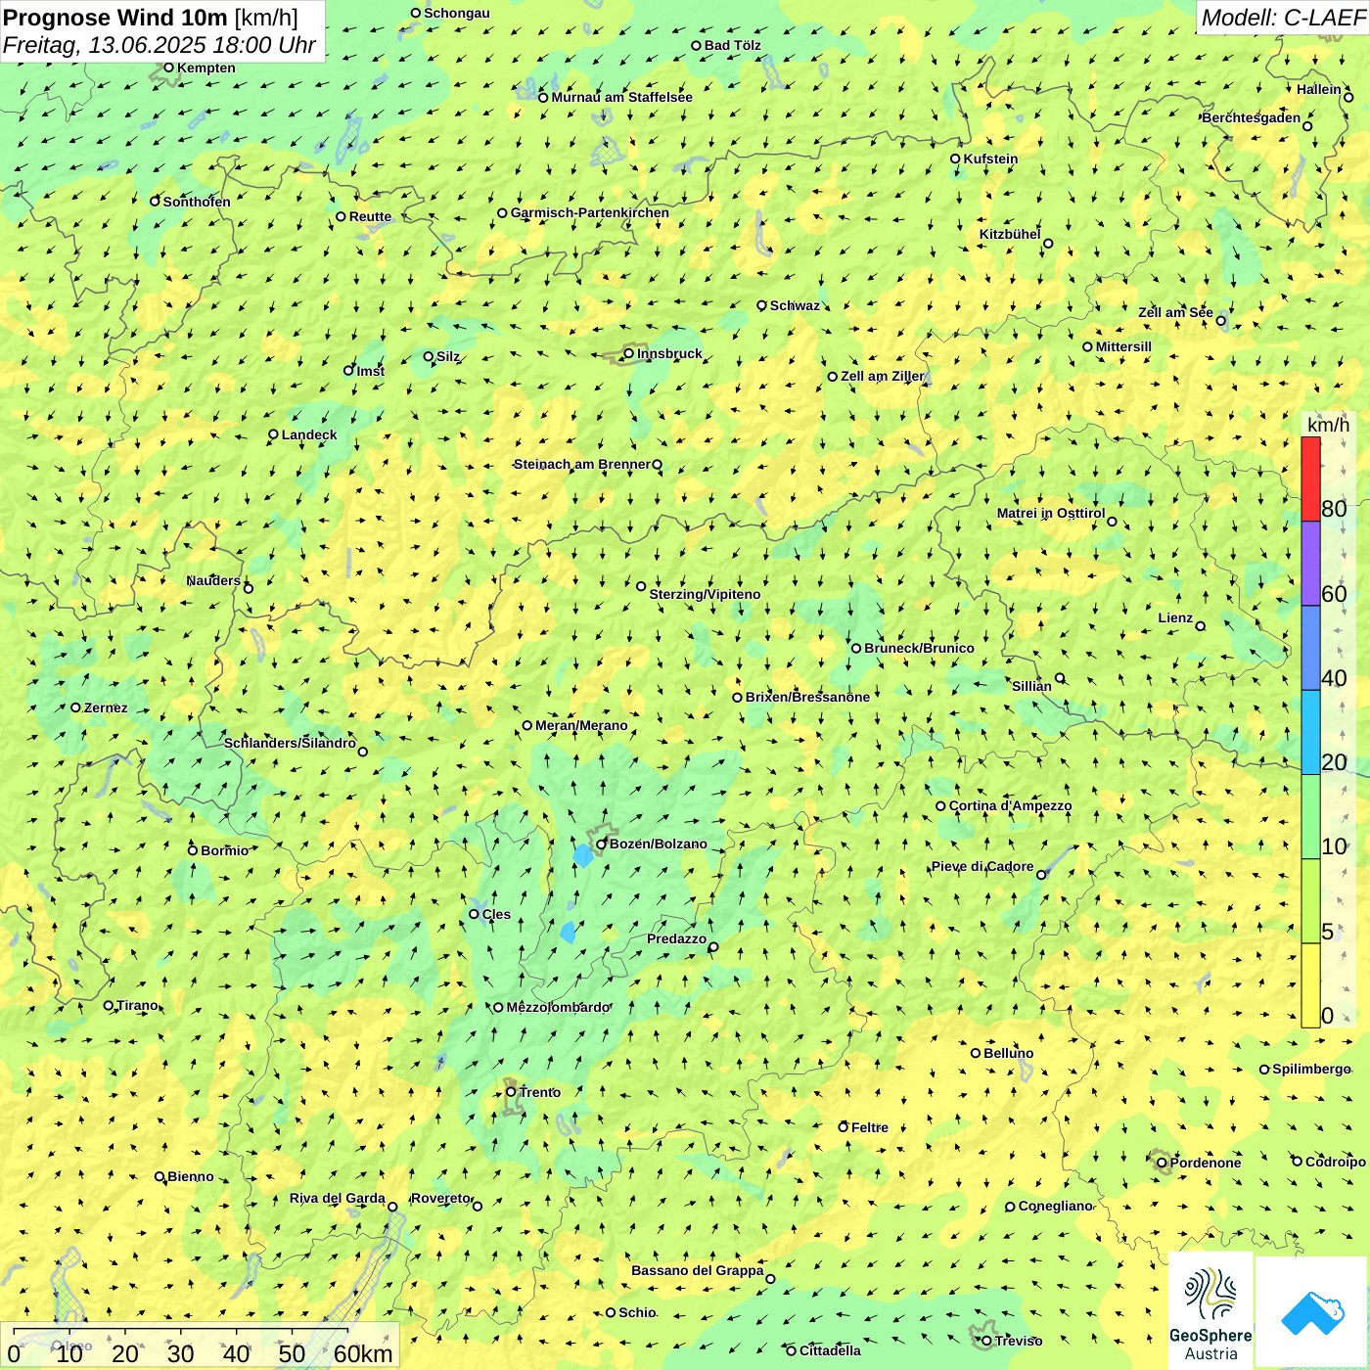Screen dimensions: 1370x1370
Task: Click the Schlanders/Silandro label
Action: click(x=290, y=743)
